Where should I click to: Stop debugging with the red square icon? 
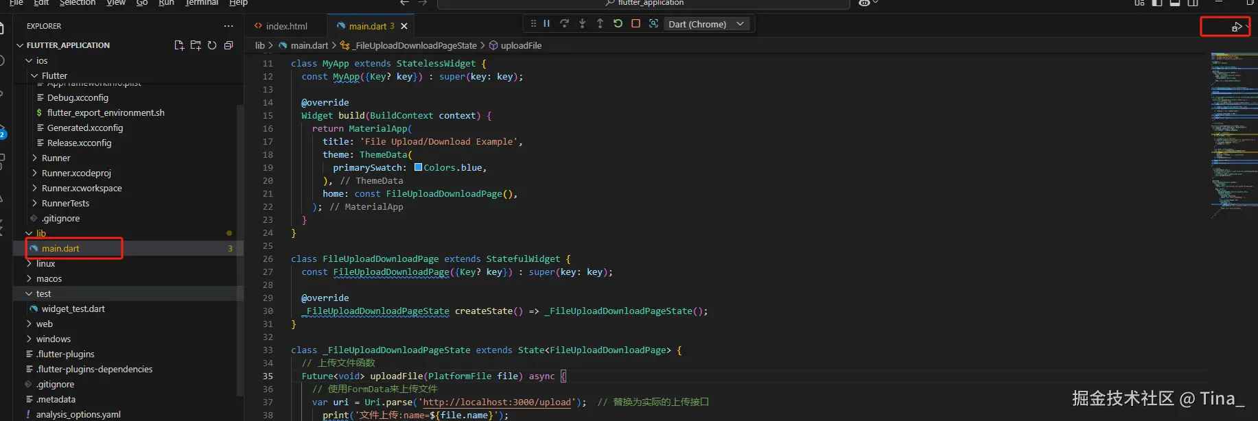(636, 23)
